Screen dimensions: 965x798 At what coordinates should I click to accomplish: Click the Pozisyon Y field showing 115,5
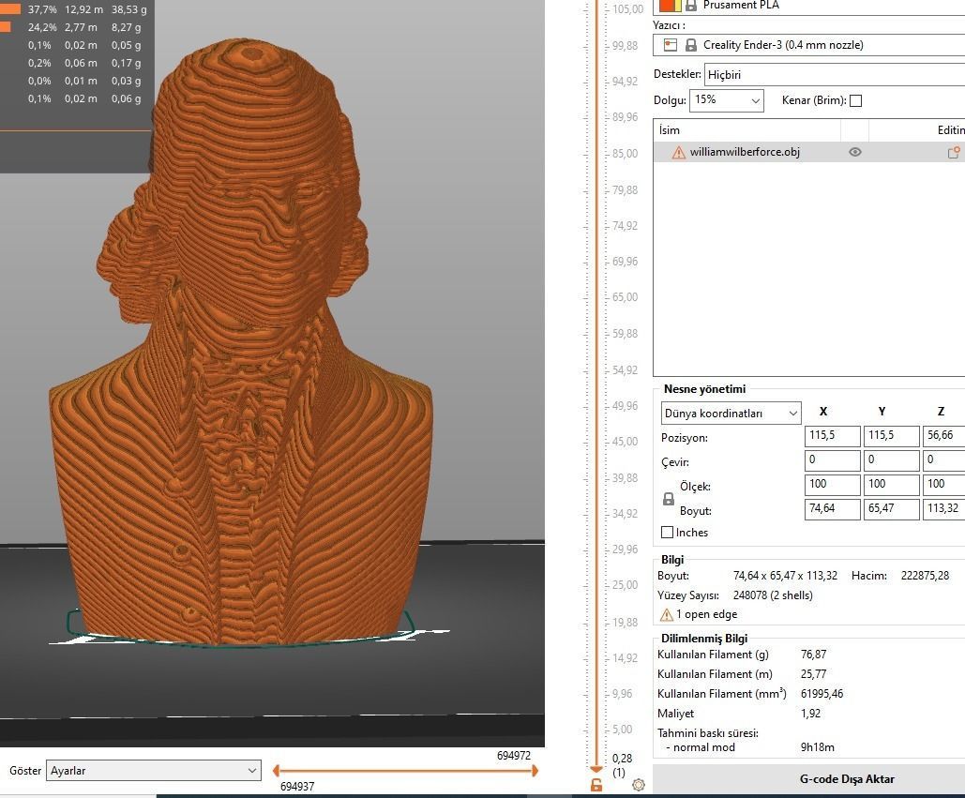point(891,436)
